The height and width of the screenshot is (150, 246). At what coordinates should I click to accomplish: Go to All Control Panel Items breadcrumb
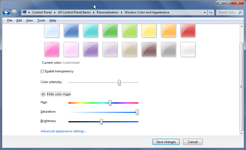[x=74, y=12]
